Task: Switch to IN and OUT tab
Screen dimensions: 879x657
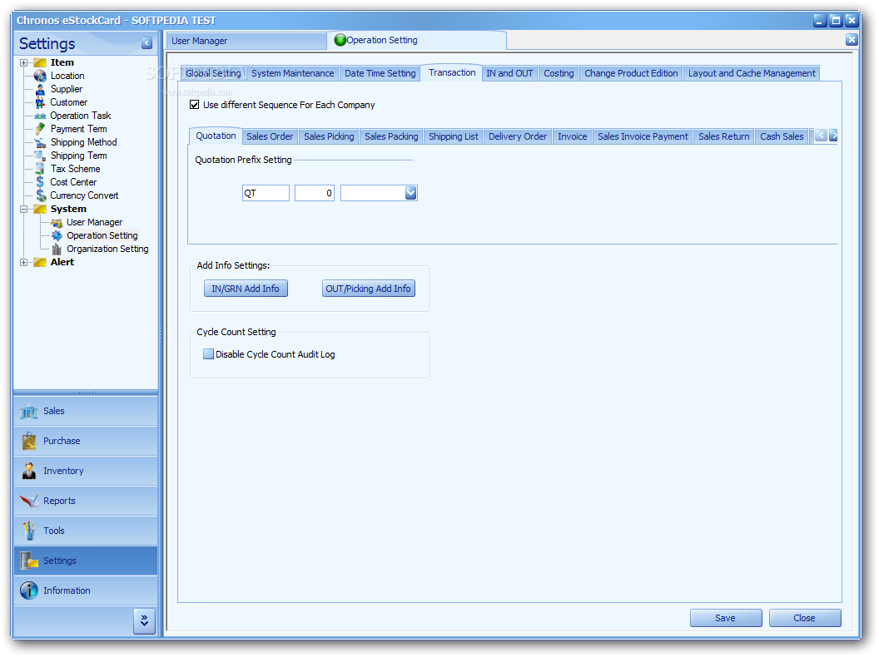Action: click(509, 73)
